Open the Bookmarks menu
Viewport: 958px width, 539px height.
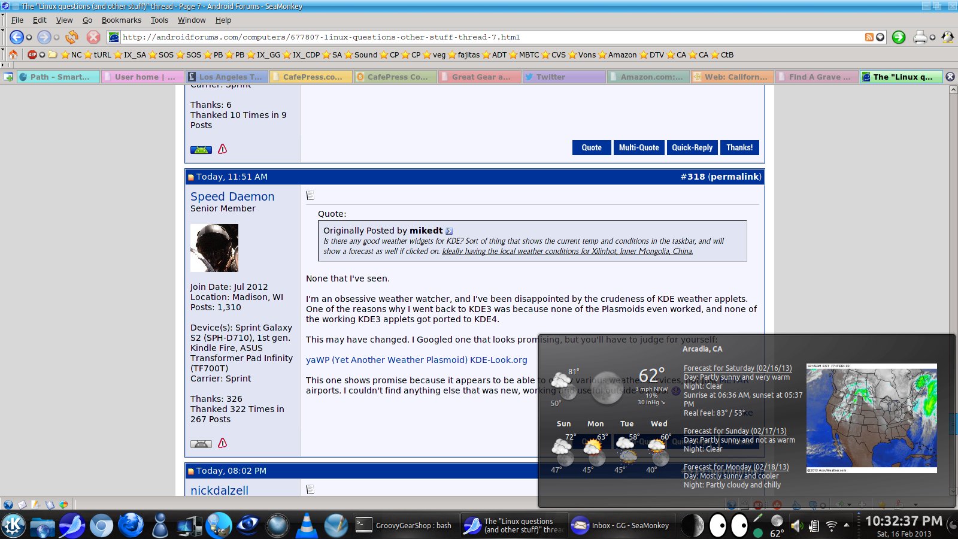click(x=121, y=20)
